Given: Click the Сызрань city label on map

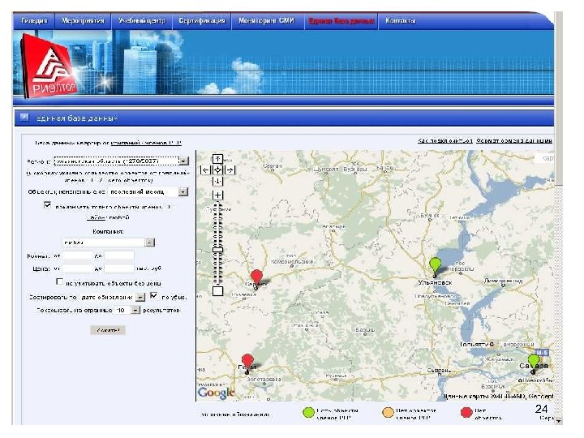Looking at the screenshot, I should (437, 371).
